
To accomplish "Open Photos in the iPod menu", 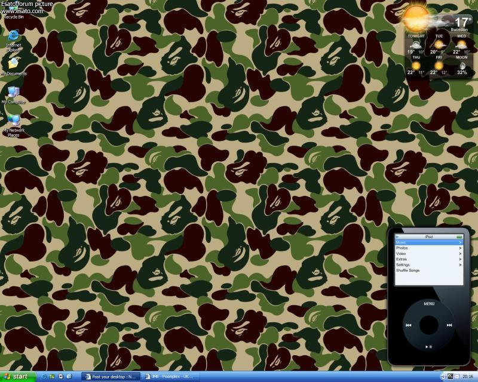I will (x=402, y=248).
